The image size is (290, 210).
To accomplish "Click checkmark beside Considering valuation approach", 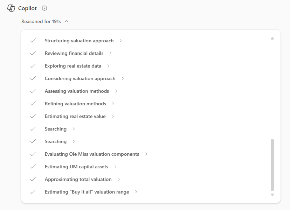I will tap(33, 78).
